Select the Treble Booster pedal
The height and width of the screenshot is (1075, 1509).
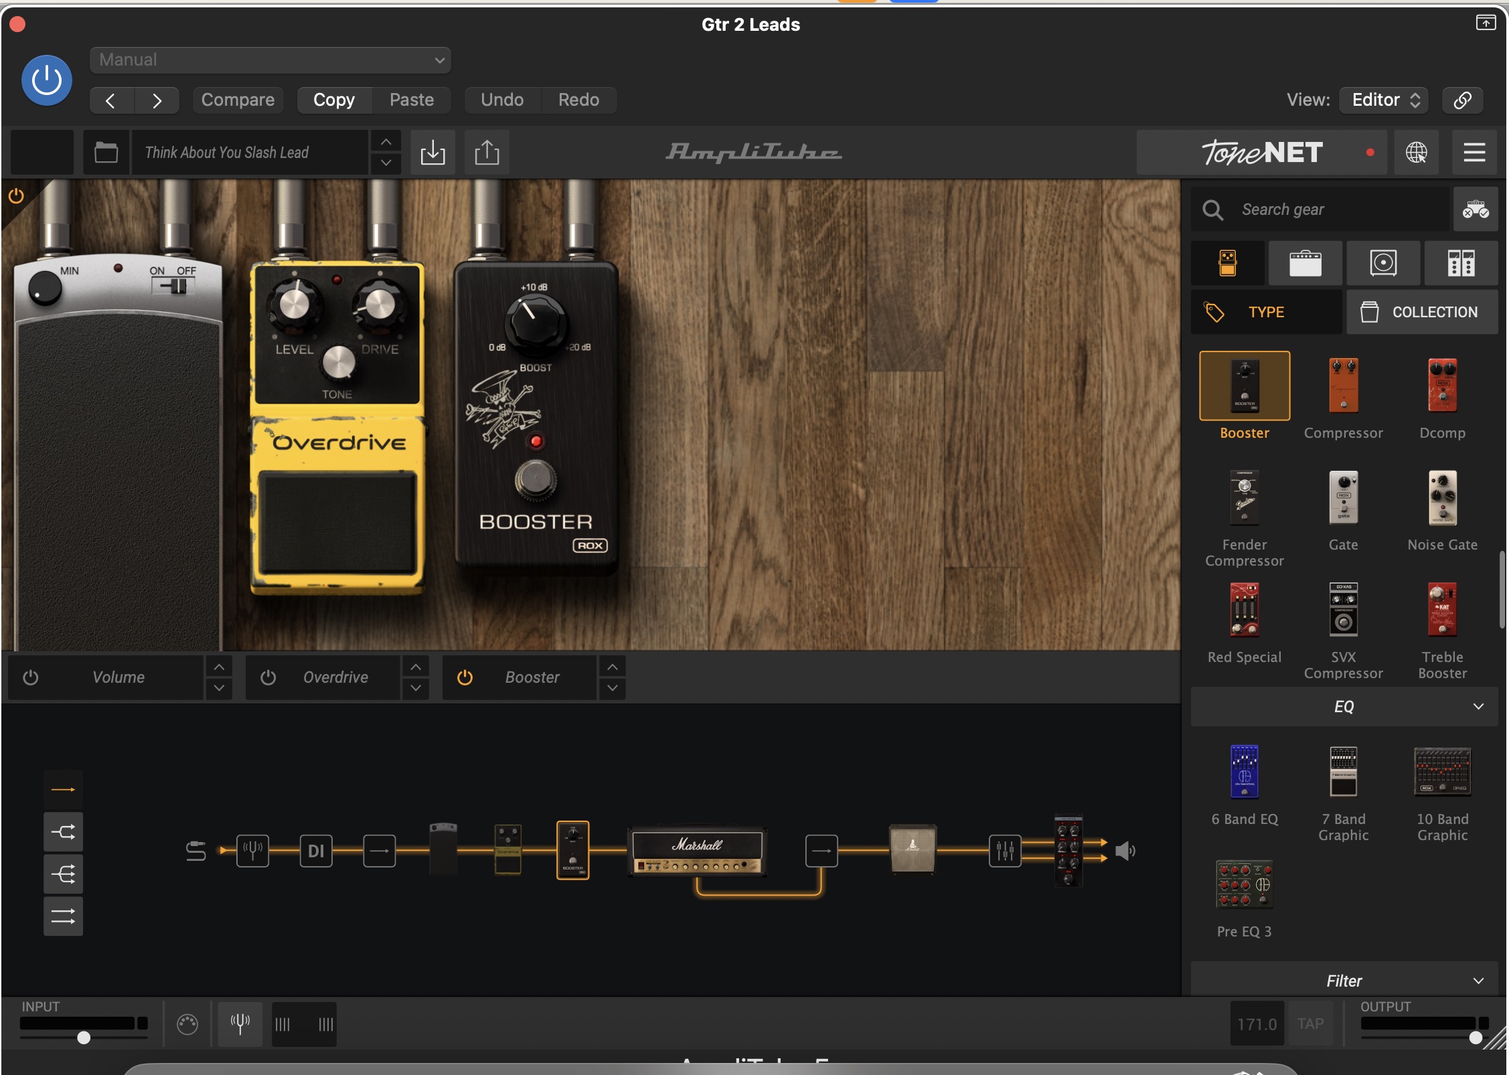[x=1443, y=610]
